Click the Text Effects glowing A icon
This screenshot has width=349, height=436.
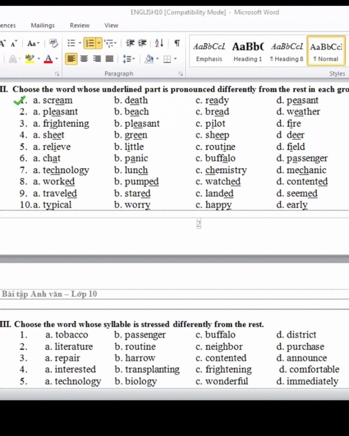coord(13,59)
